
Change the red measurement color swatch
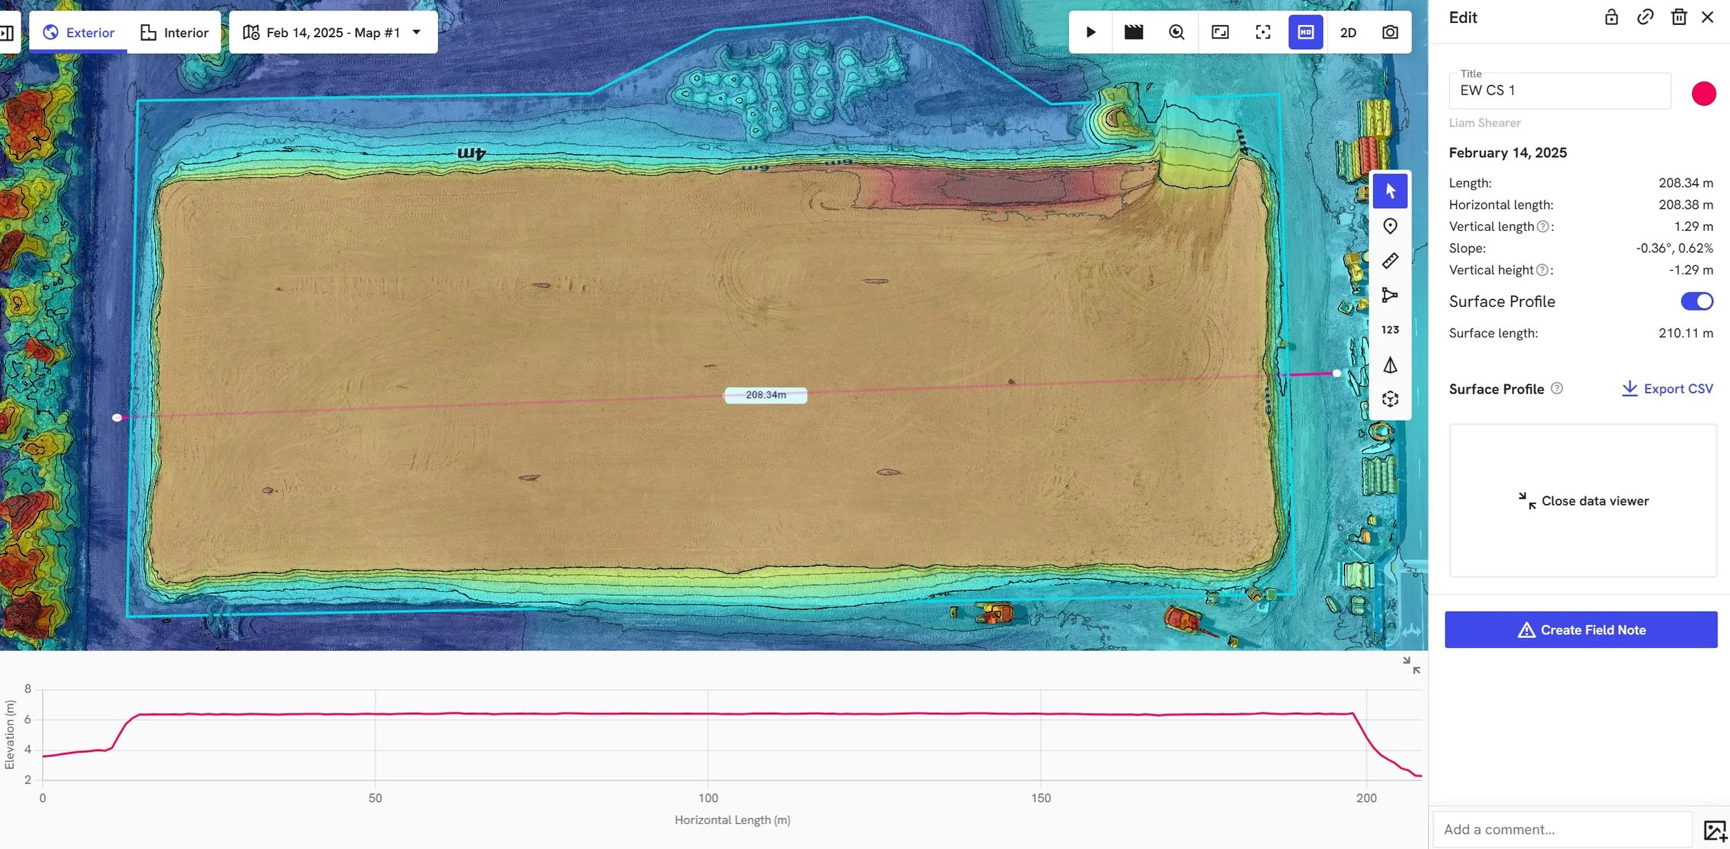pos(1704,93)
